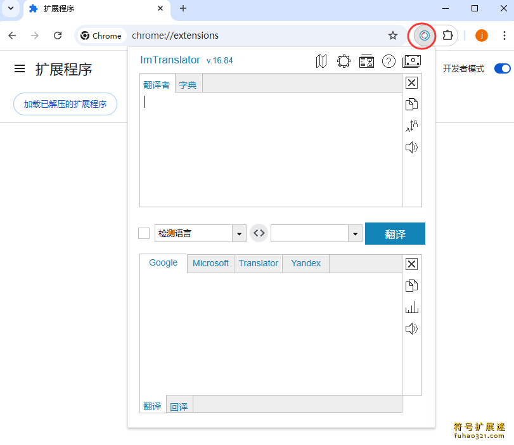Toggle the developer mode switch
Screen dimensions: 514x445
(x=502, y=68)
